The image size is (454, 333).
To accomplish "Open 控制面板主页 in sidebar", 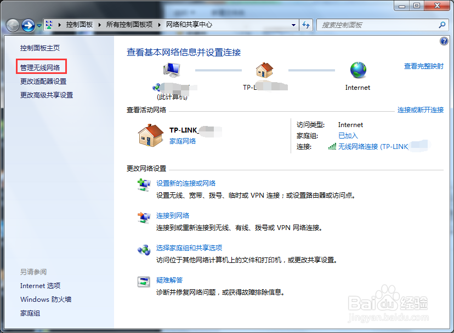I will [40, 48].
